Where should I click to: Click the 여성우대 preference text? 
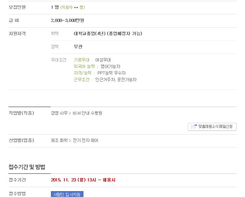[x=103, y=60]
